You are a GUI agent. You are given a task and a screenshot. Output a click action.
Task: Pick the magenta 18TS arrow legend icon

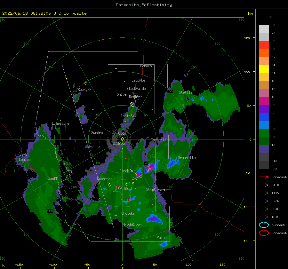[x=264, y=217]
